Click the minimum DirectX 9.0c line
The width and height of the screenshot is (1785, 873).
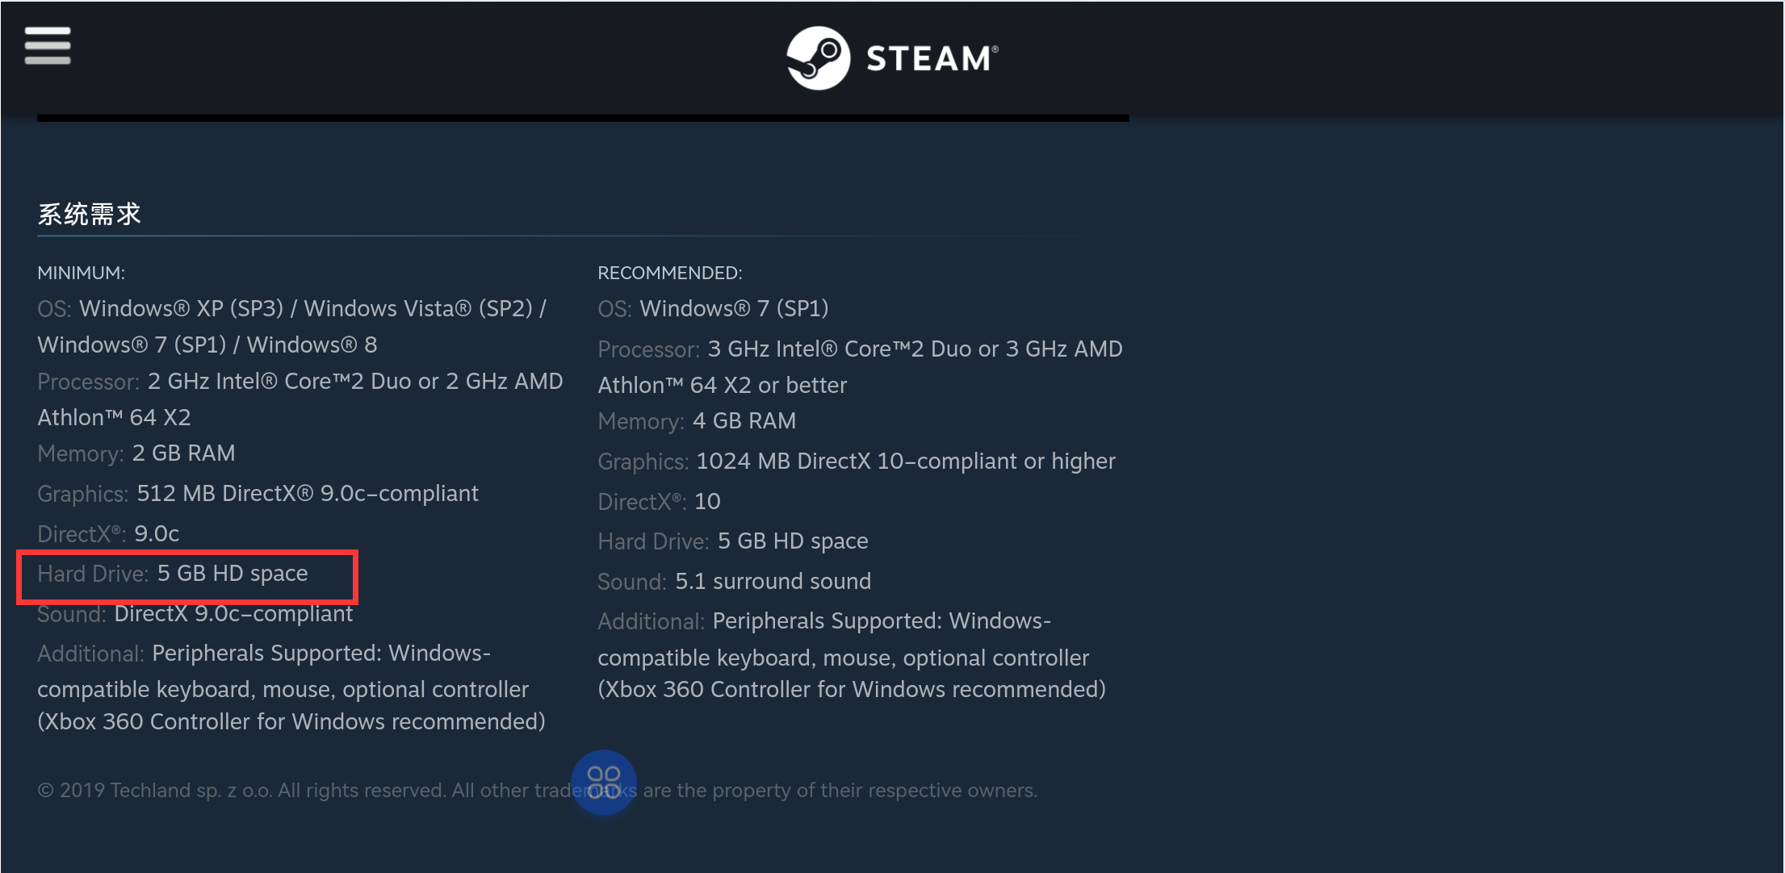108,534
